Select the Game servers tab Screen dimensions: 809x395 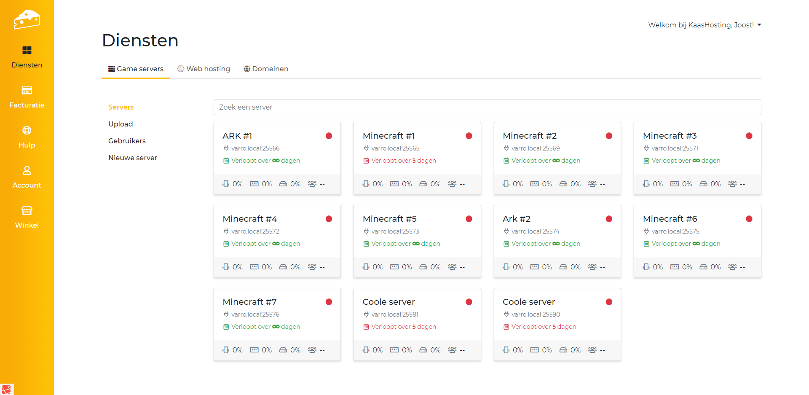[x=136, y=69]
